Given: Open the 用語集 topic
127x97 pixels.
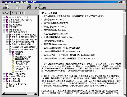Looking at the screenshot, I should pyautogui.click(x=12, y=86).
